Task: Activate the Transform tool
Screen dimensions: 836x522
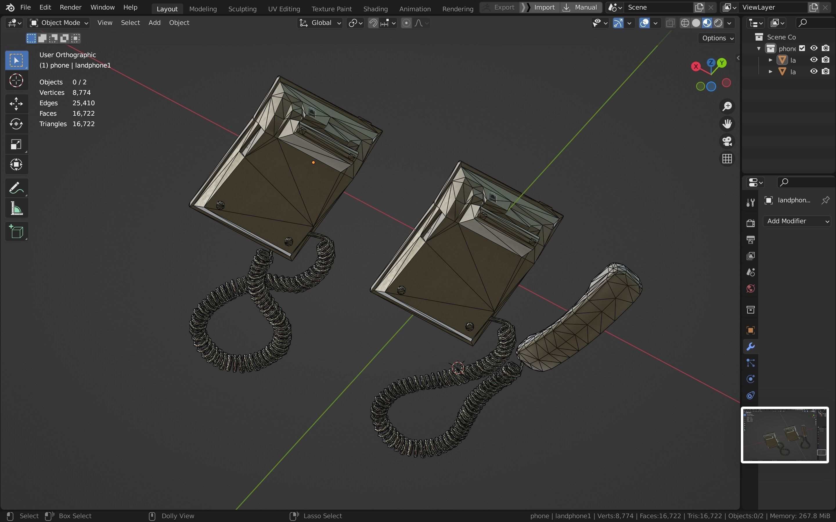Action: [16, 165]
